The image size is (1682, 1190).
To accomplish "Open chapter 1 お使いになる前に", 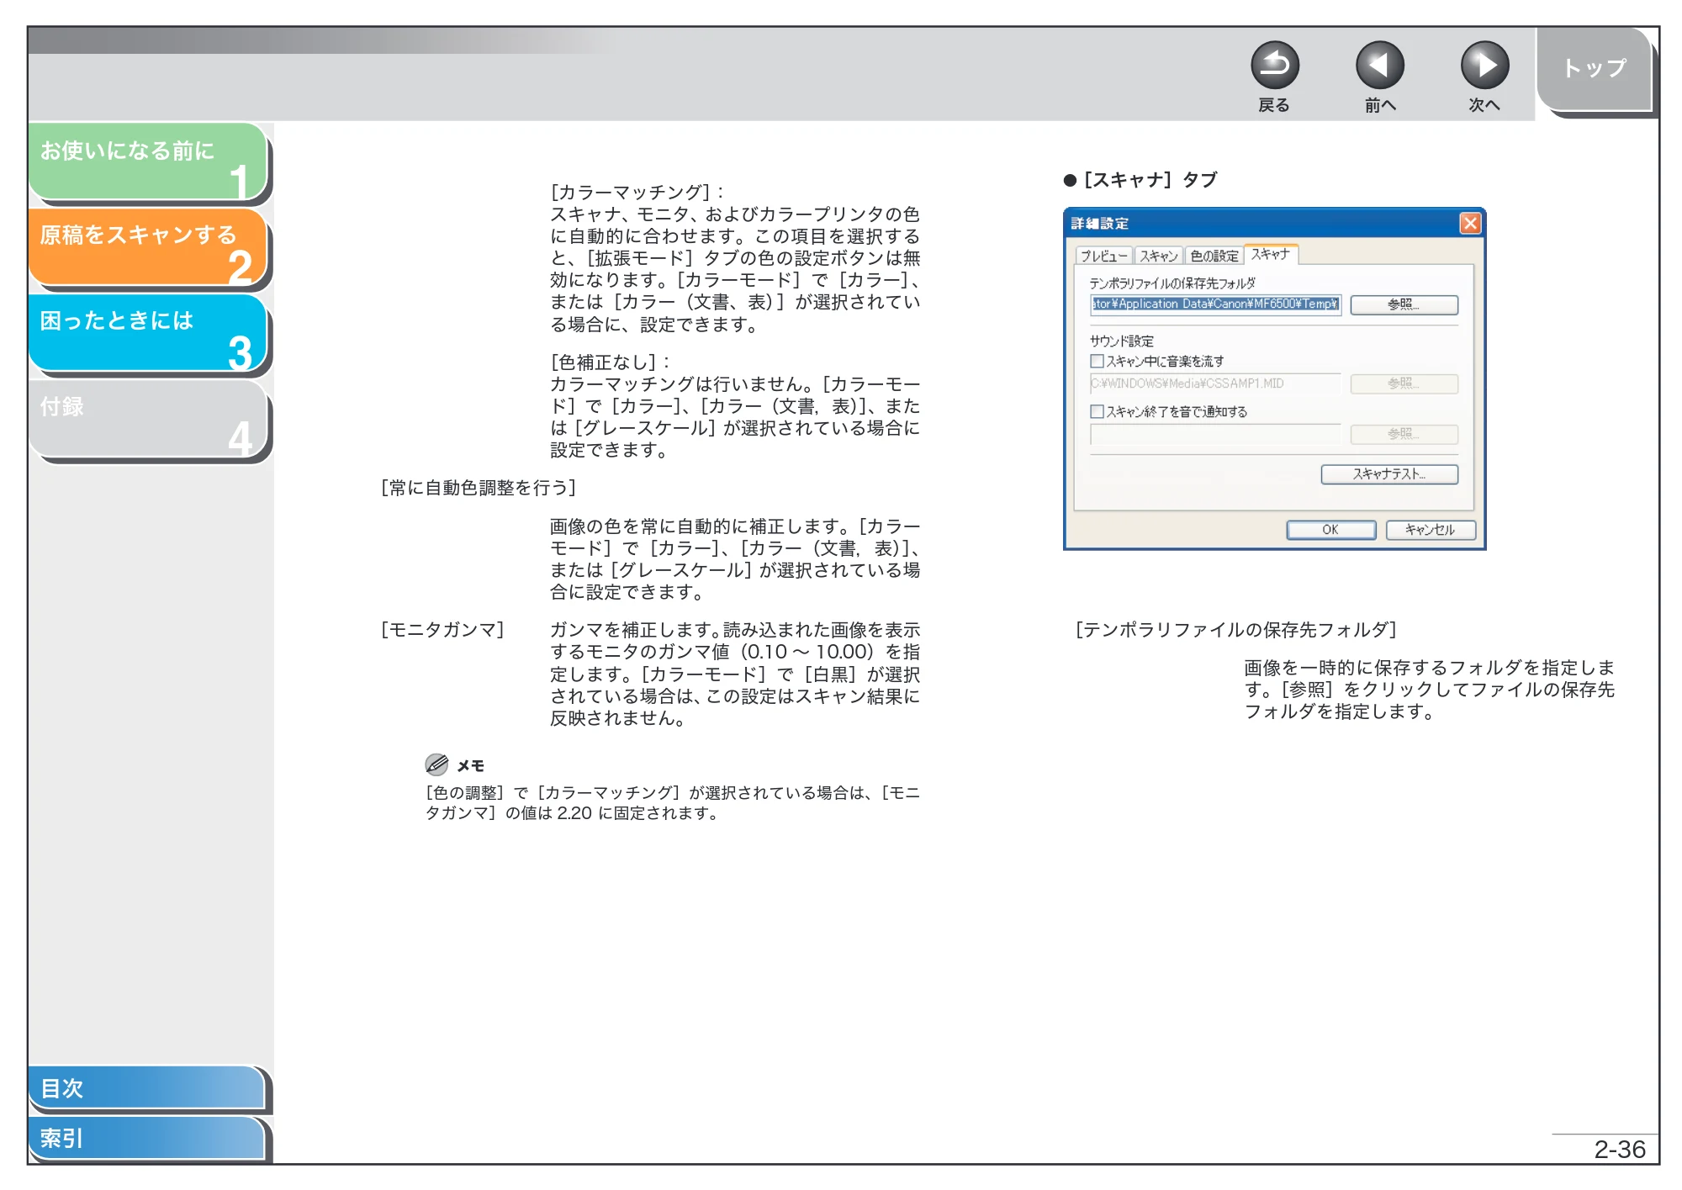I will pyautogui.click(x=148, y=162).
